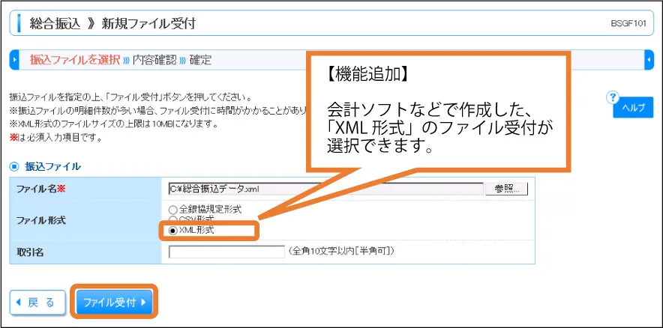
Task: Click the 内容確認 step label
Action: point(154,59)
